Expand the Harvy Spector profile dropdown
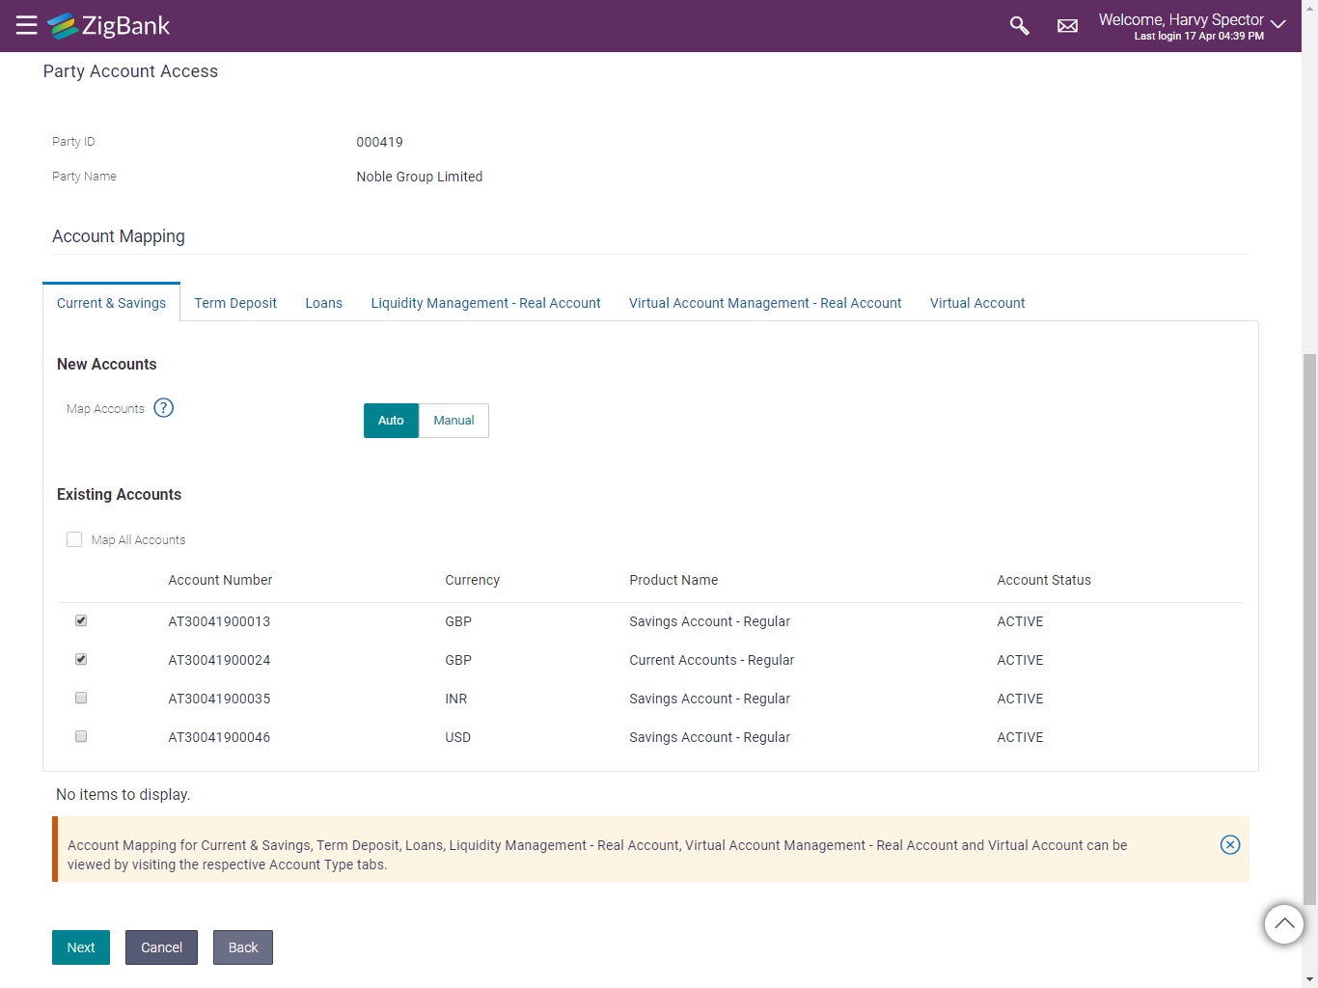 click(1278, 24)
